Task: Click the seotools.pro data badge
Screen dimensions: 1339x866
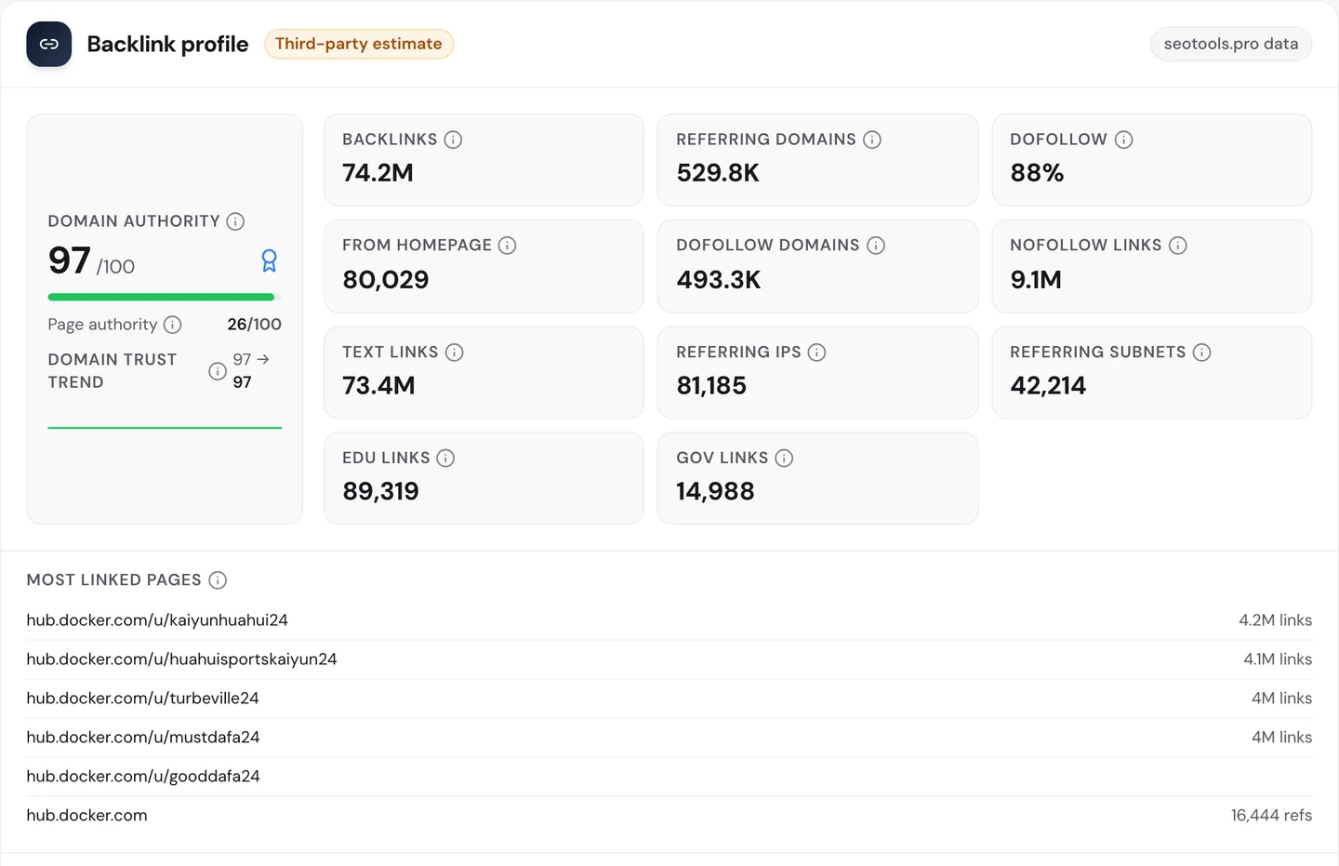Action: 1231,44
